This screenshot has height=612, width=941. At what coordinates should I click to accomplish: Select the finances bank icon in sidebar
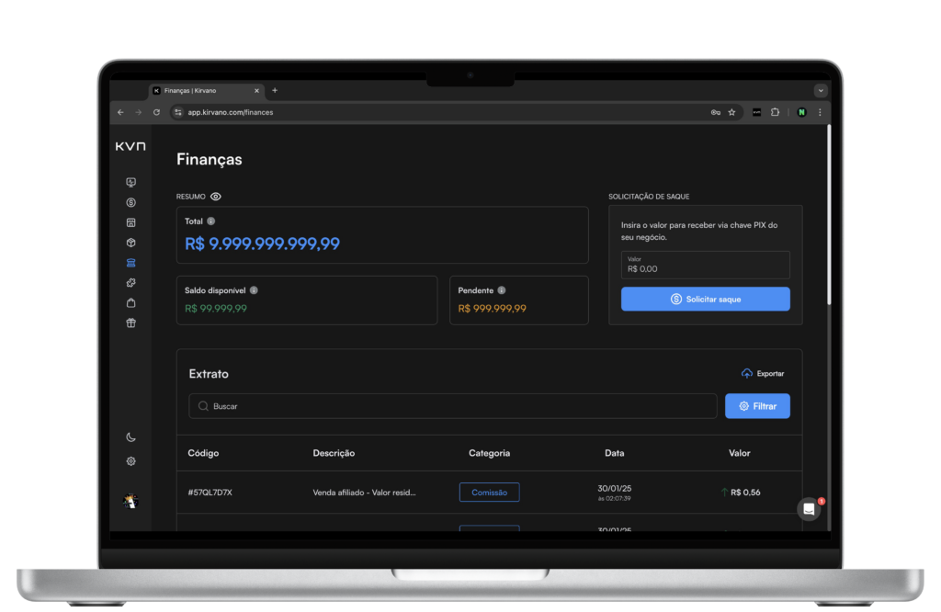coord(130,263)
